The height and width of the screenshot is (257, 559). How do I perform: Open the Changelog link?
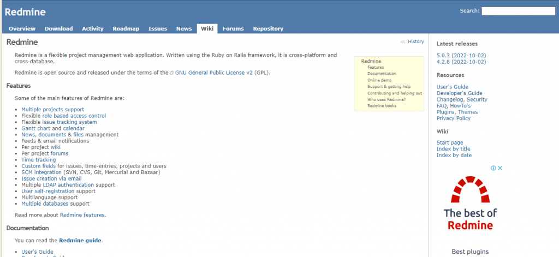(450, 100)
